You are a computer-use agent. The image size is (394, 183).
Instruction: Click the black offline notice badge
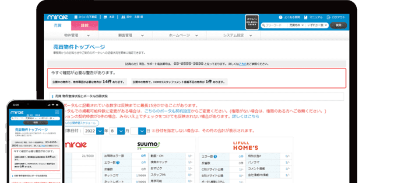(x=252, y=22)
